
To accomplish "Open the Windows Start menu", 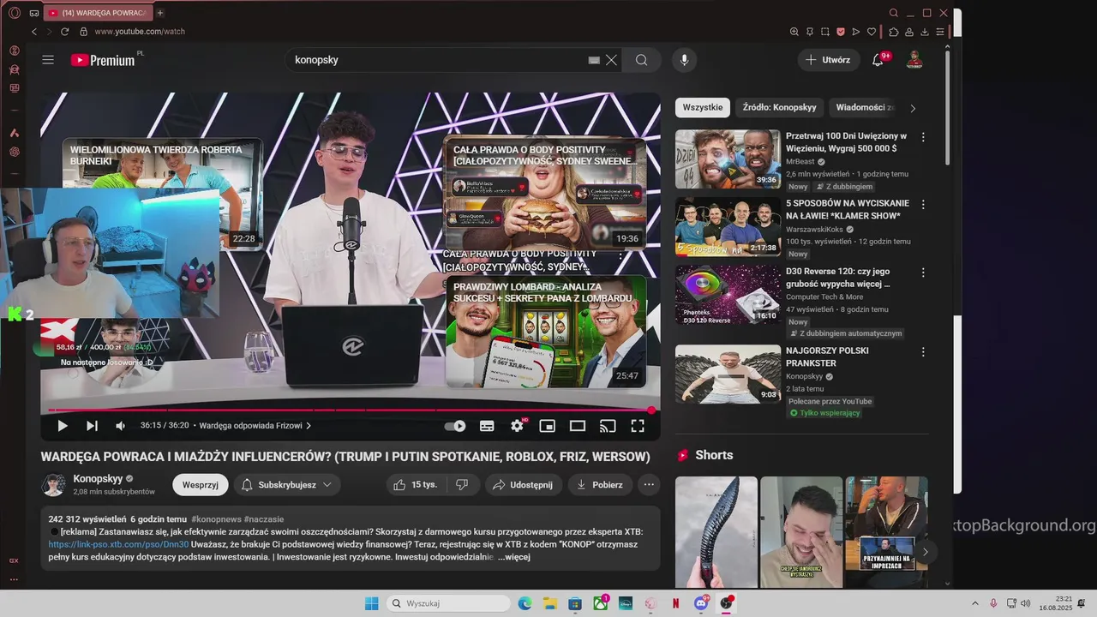I will pyautogui.click(x=371, y=603).
